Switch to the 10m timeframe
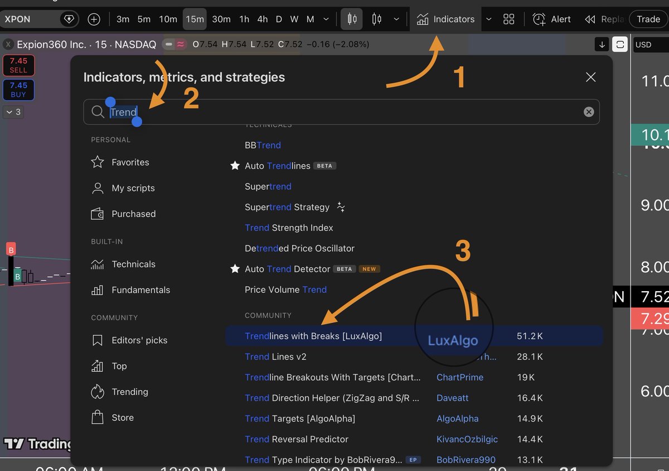669x471 pixels. [168, 19]
